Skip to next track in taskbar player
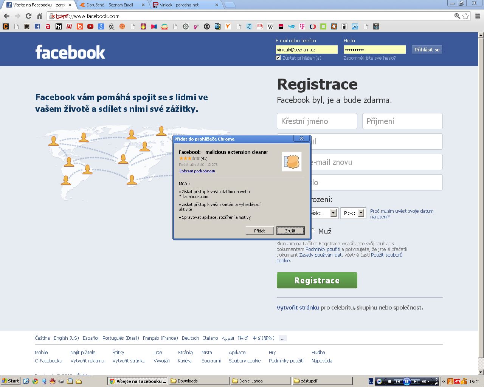Screen dimensions: 484x387 pyautogui.click(x=416, y=381)
